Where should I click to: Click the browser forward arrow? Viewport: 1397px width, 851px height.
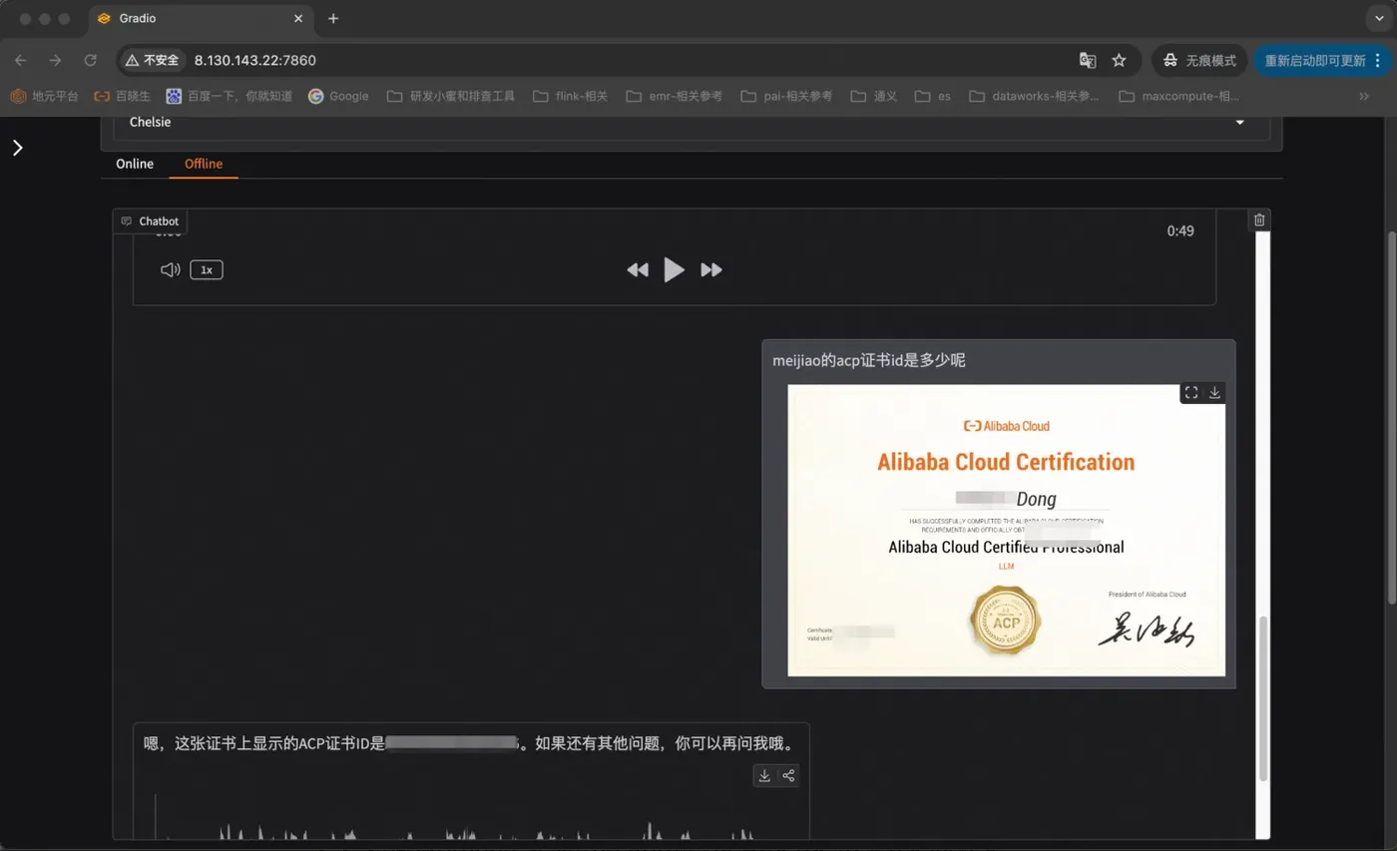55,60
